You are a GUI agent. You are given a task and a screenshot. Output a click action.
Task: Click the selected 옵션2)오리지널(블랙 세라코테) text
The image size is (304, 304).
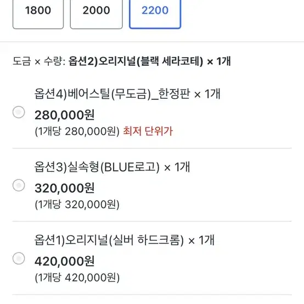[x=136, y=61]
